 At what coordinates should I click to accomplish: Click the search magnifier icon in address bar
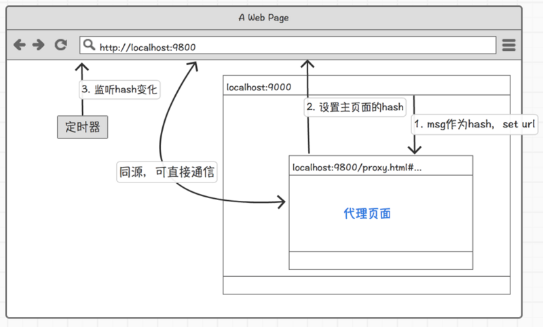click(x=89, y=45)
